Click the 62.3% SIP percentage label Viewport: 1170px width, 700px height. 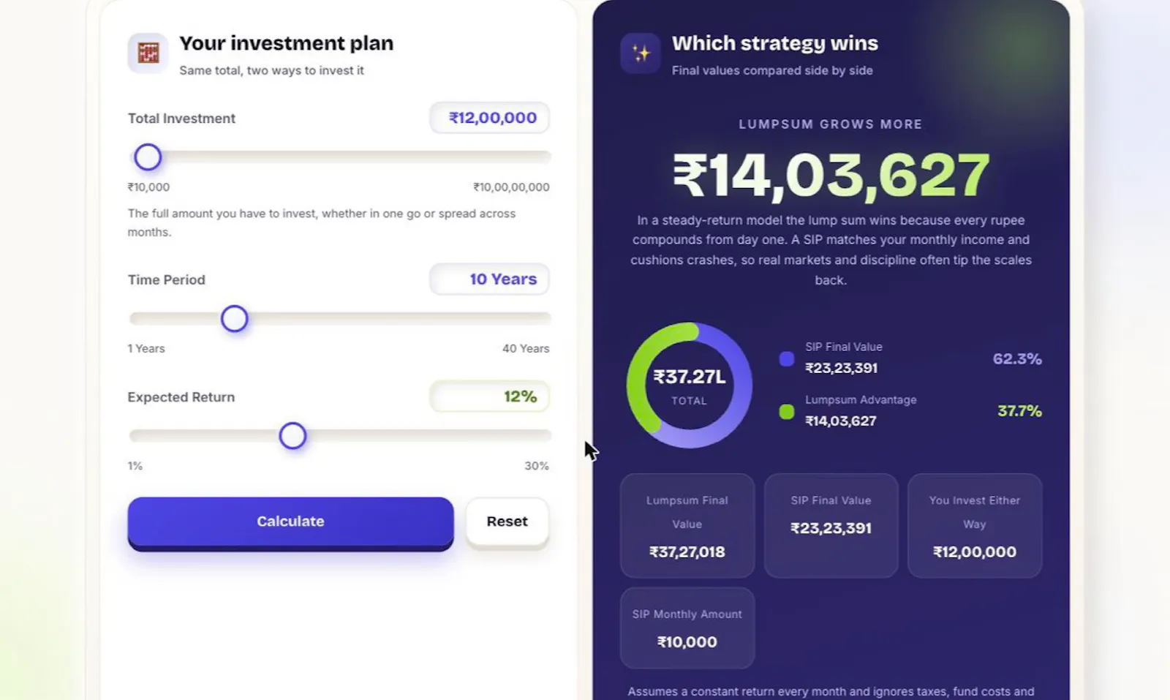1017,358
